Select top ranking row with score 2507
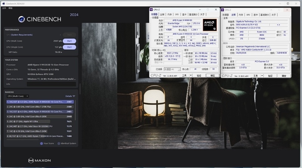302x168 pixels. coord(40,102)
